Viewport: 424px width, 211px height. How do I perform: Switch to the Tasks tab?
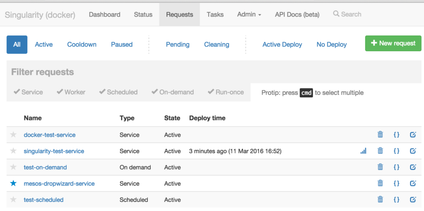point(215,14)
